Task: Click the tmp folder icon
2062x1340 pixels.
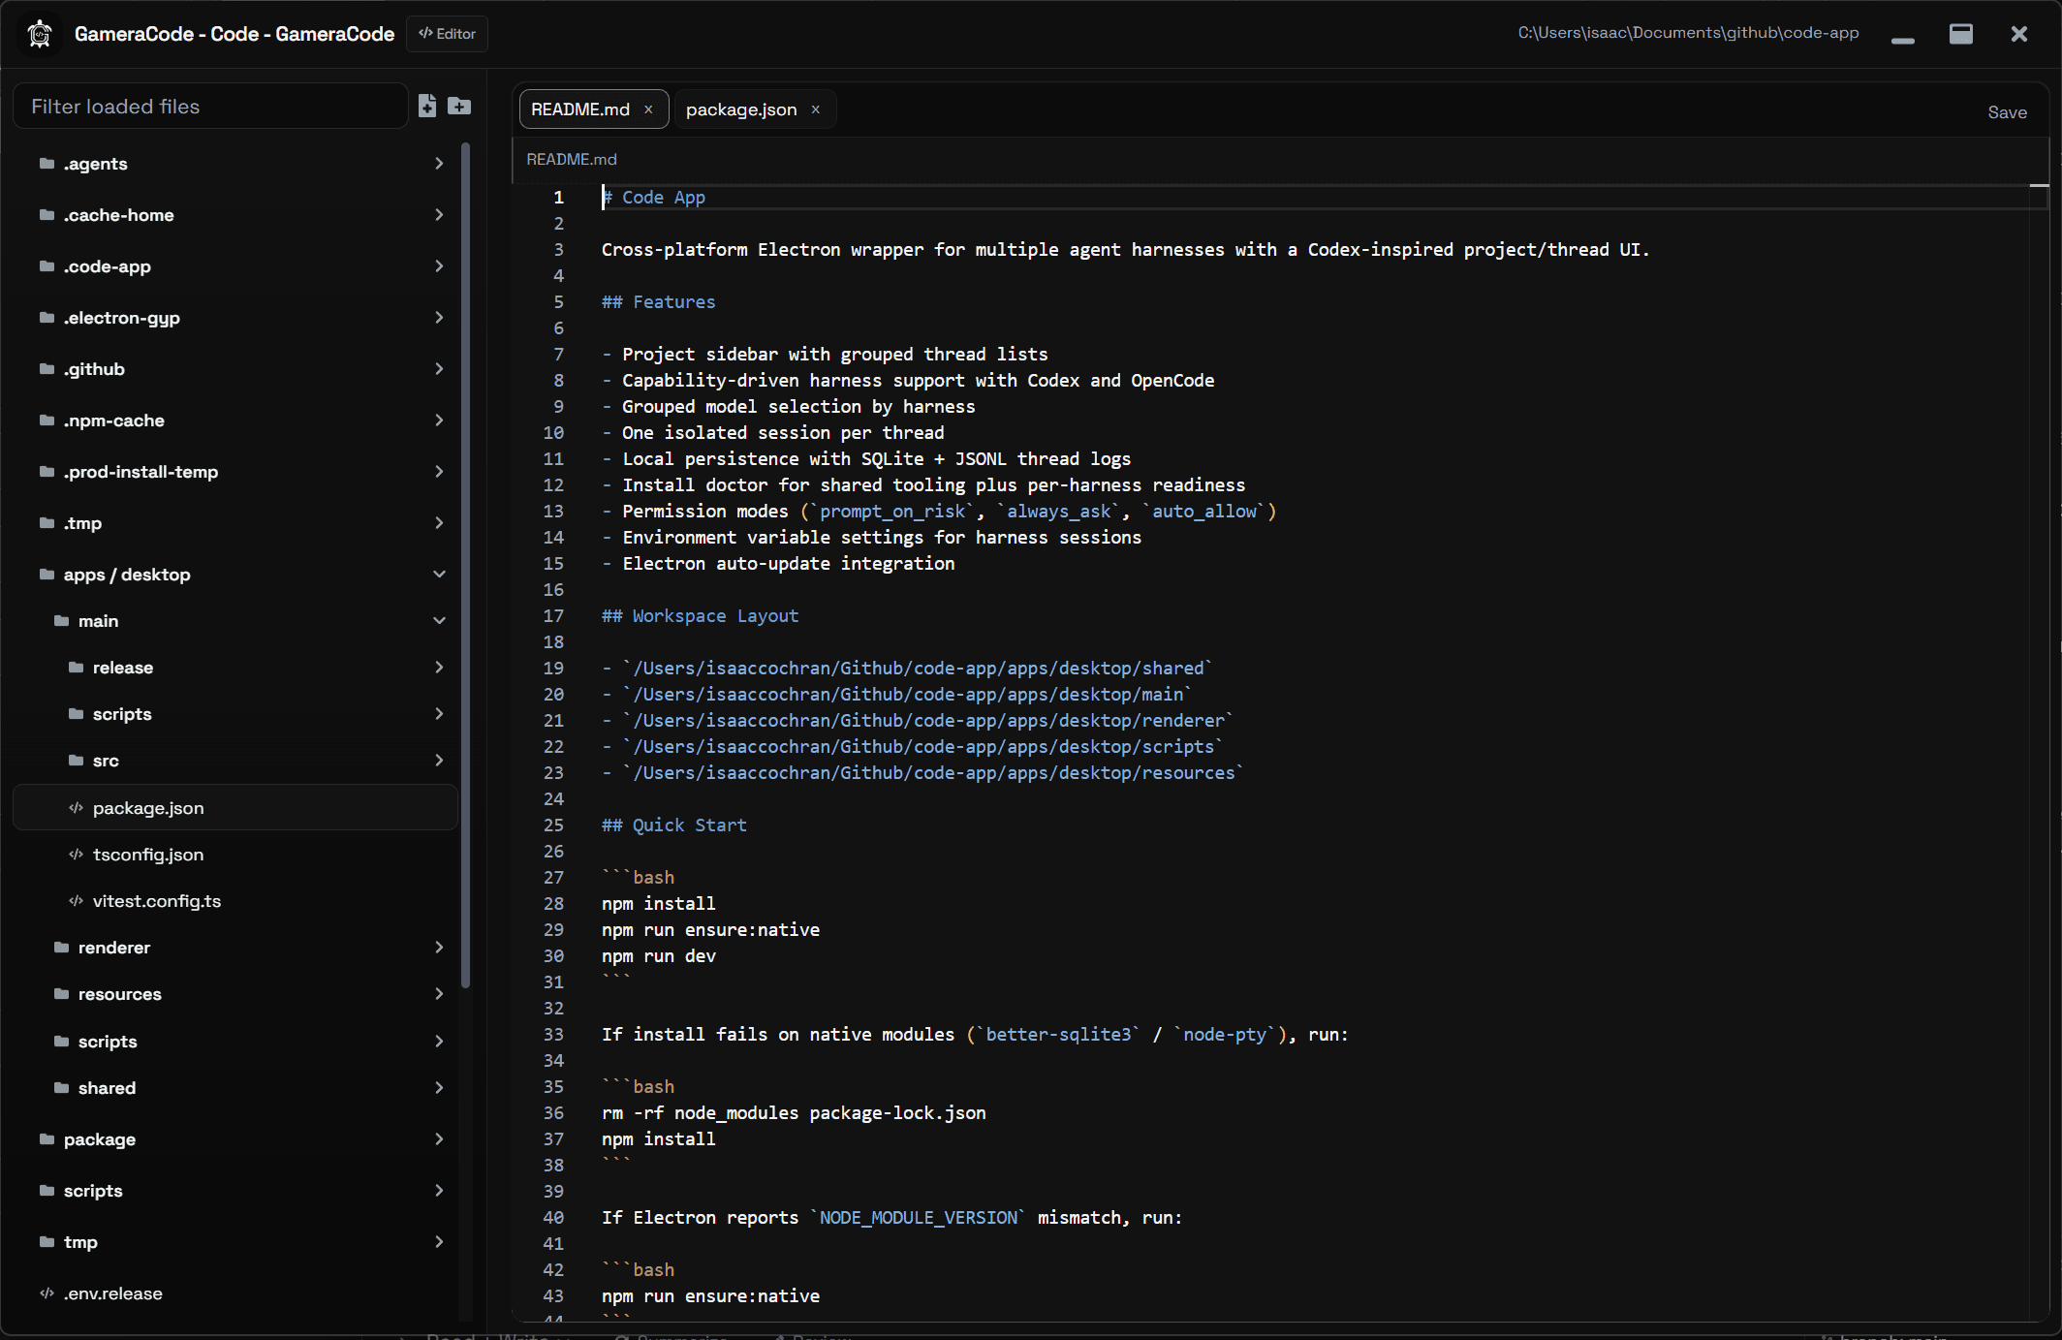Action: [x=47, y=1241]
